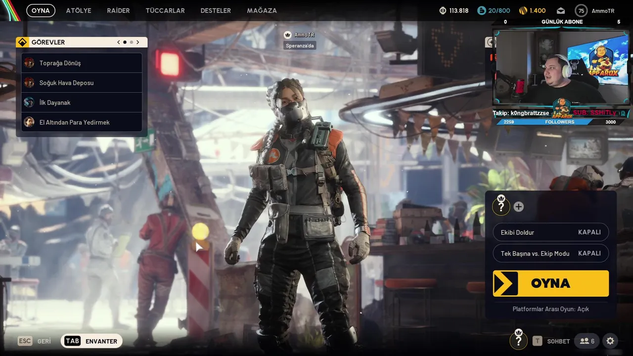Open the DESTELER tab
The width and height of the screenshot is (633, 356).
pos(216,10)
